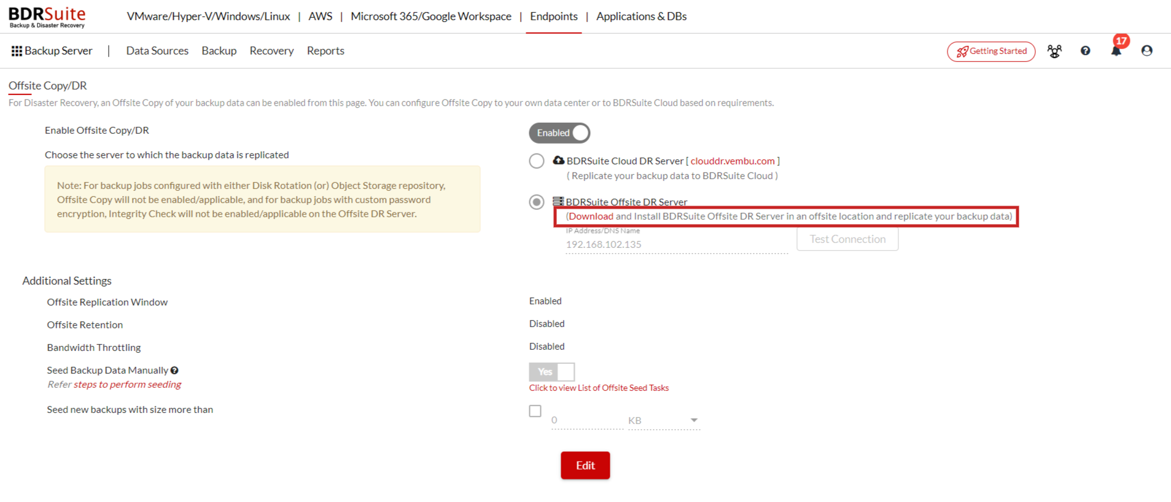Viewport: 1171px width, 502px height.
Task: Click the Test Connection button
Action: coord(847,239)
